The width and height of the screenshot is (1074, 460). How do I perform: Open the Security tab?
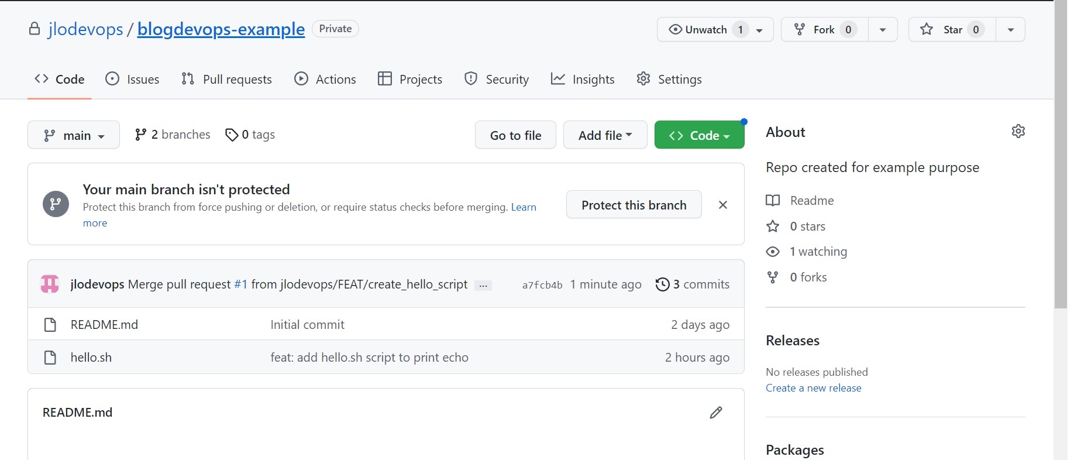click(x=497, y=79)
